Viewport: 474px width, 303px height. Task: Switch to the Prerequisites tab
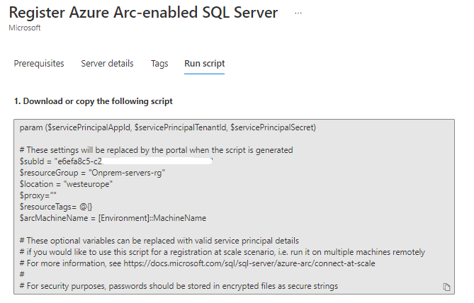[x=39, y=64]
